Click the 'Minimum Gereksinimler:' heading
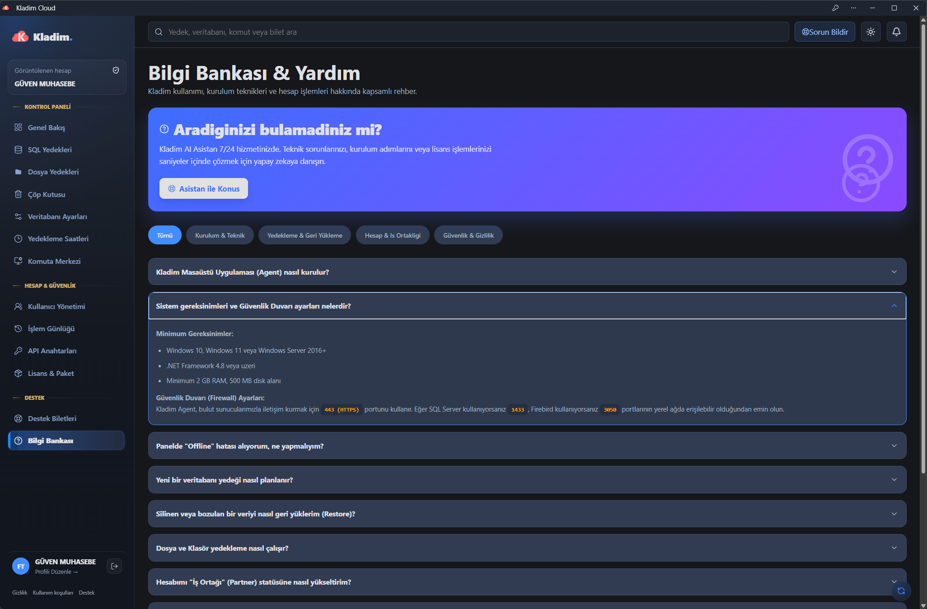This screenshot has height=609, width=927. 195,333
